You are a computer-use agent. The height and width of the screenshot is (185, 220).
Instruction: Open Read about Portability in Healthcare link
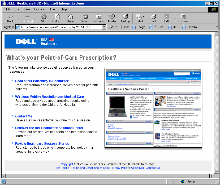(x=42, y=81)
